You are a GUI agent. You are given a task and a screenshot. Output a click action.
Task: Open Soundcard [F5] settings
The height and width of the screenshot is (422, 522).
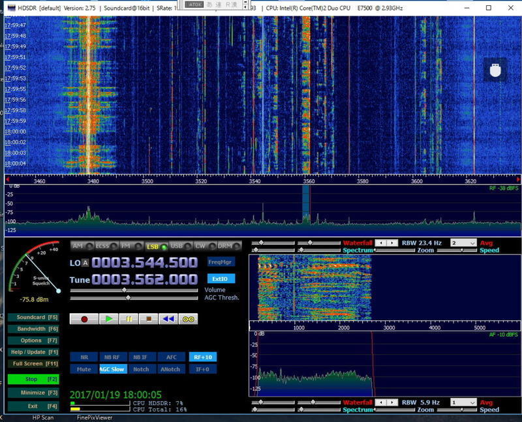pos(34,317)
